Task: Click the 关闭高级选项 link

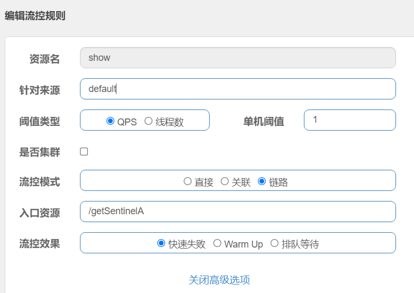Action: click(x=219, y=280)
